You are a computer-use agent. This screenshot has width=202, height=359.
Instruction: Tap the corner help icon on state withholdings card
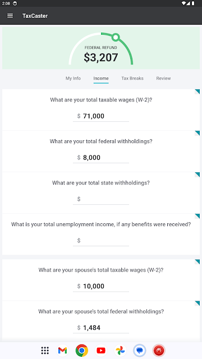197,174
